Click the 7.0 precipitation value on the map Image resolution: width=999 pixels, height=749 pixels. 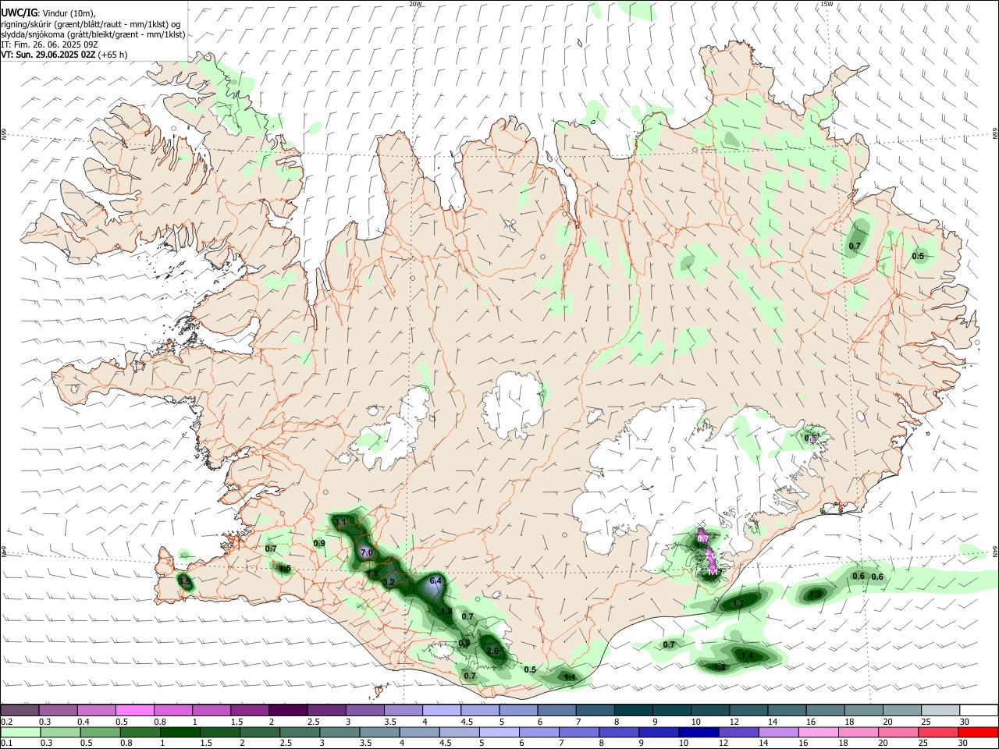(x=367, y=552)
